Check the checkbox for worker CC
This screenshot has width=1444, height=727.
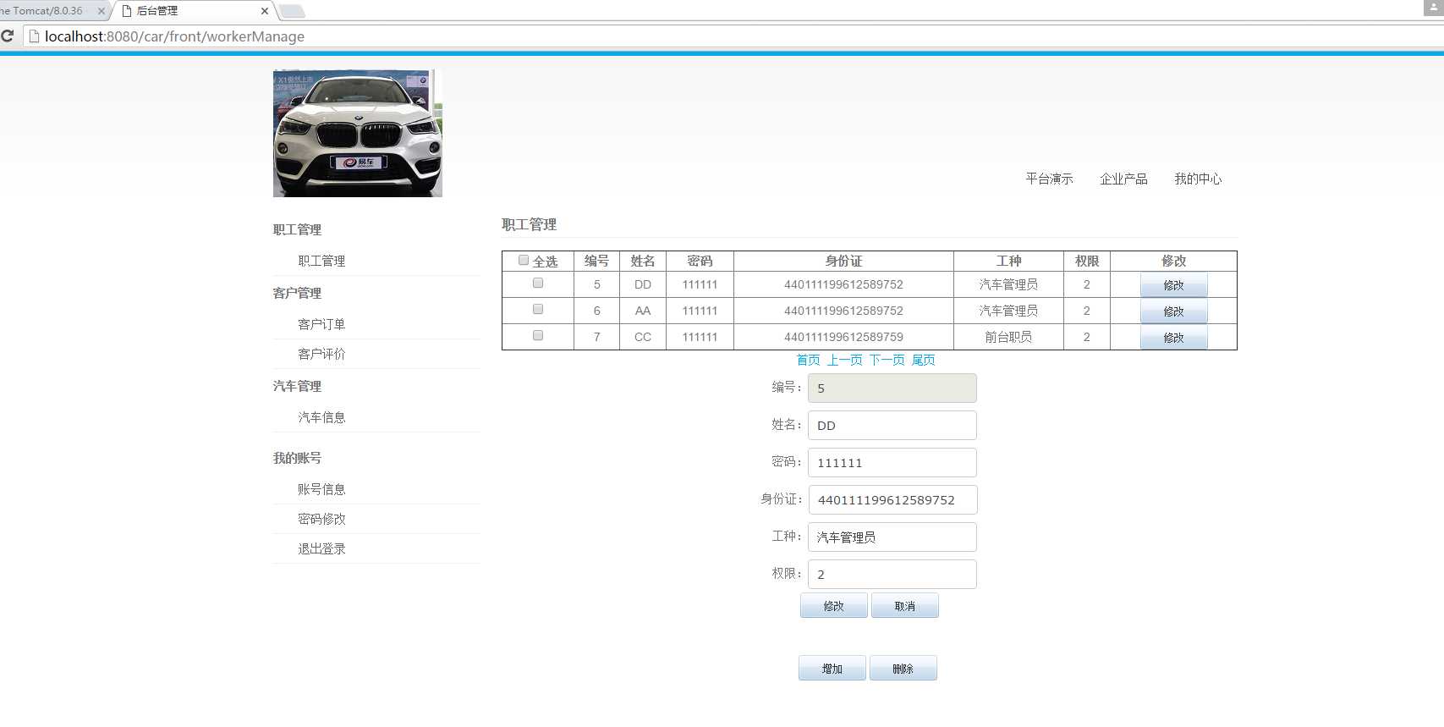point(538,335)
